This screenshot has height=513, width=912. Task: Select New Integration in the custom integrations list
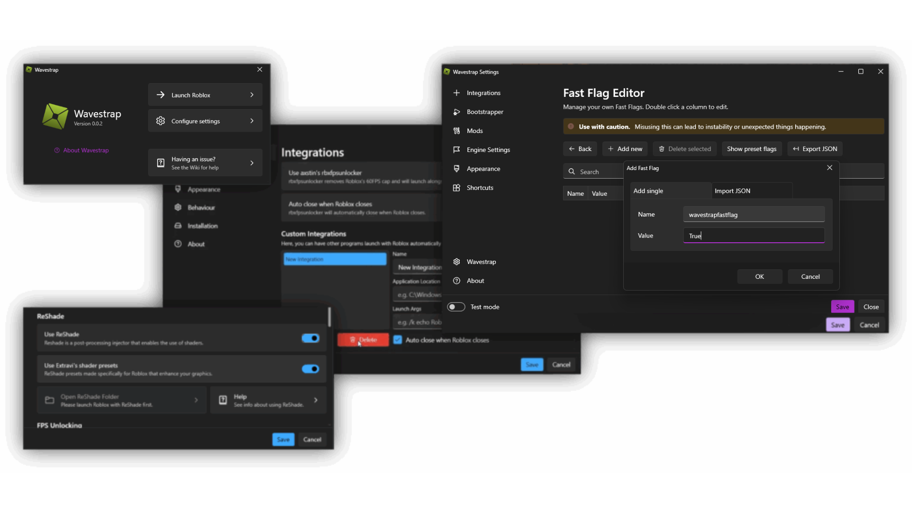pyautogui.click(x=335, y=259)
